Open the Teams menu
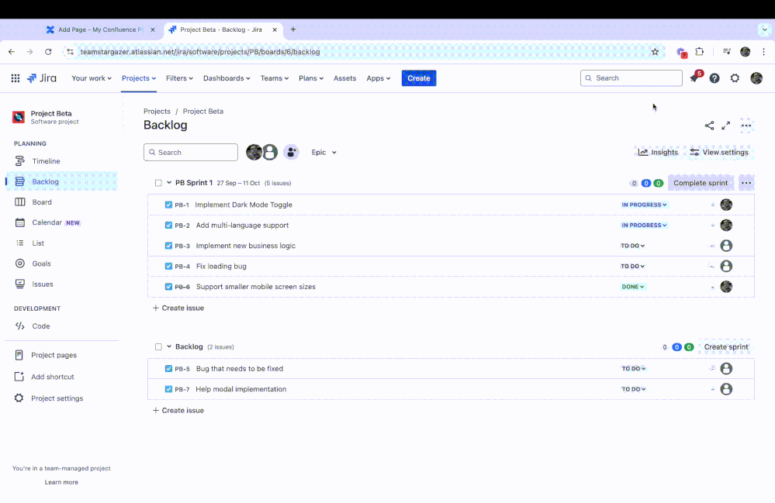The width and height of the screenshot is (775, 503). click(275, 78)
